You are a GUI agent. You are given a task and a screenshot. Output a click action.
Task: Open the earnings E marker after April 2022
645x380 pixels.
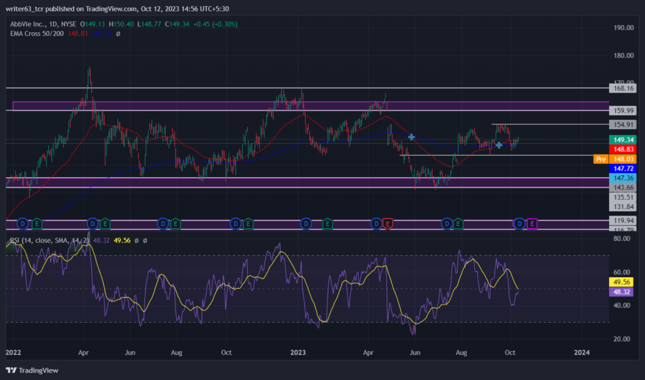pos(105,224)
